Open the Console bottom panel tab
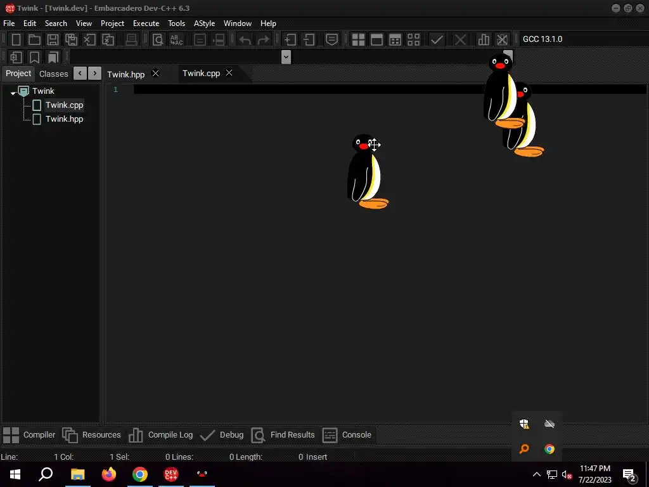This screenshot has height=487, width=649. (x=347, y=435)
